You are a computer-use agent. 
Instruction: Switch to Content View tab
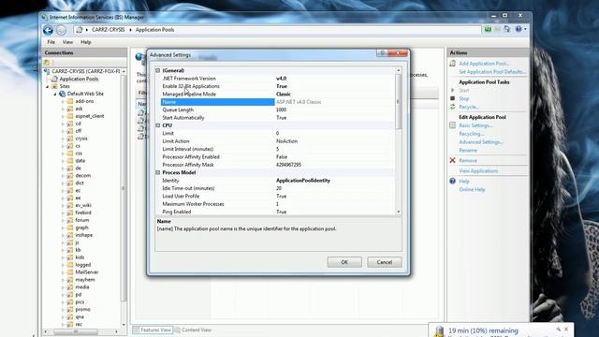[193, 330]
